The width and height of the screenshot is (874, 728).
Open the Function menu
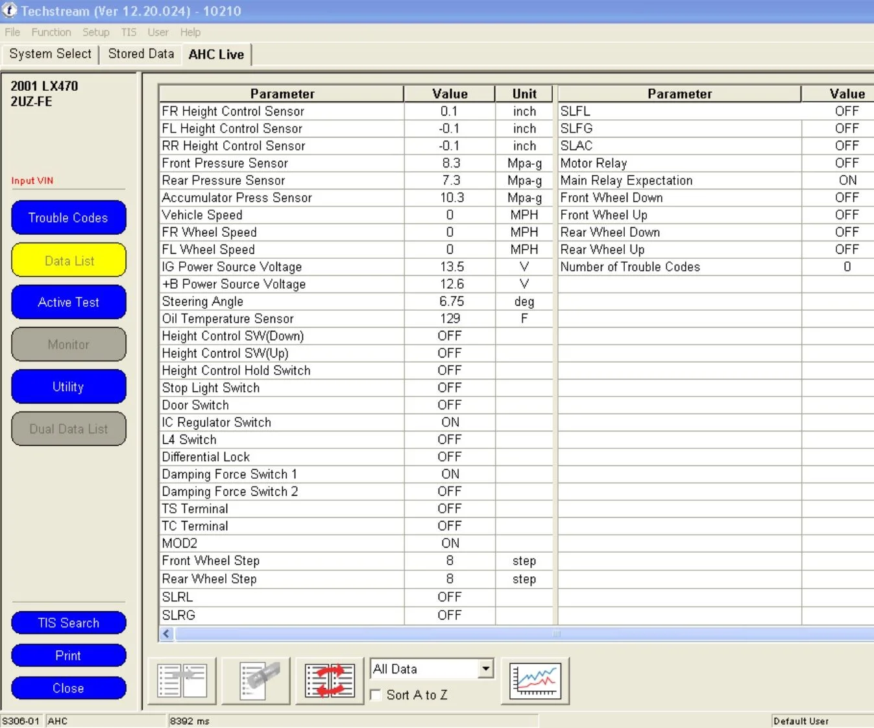(51, 32)
